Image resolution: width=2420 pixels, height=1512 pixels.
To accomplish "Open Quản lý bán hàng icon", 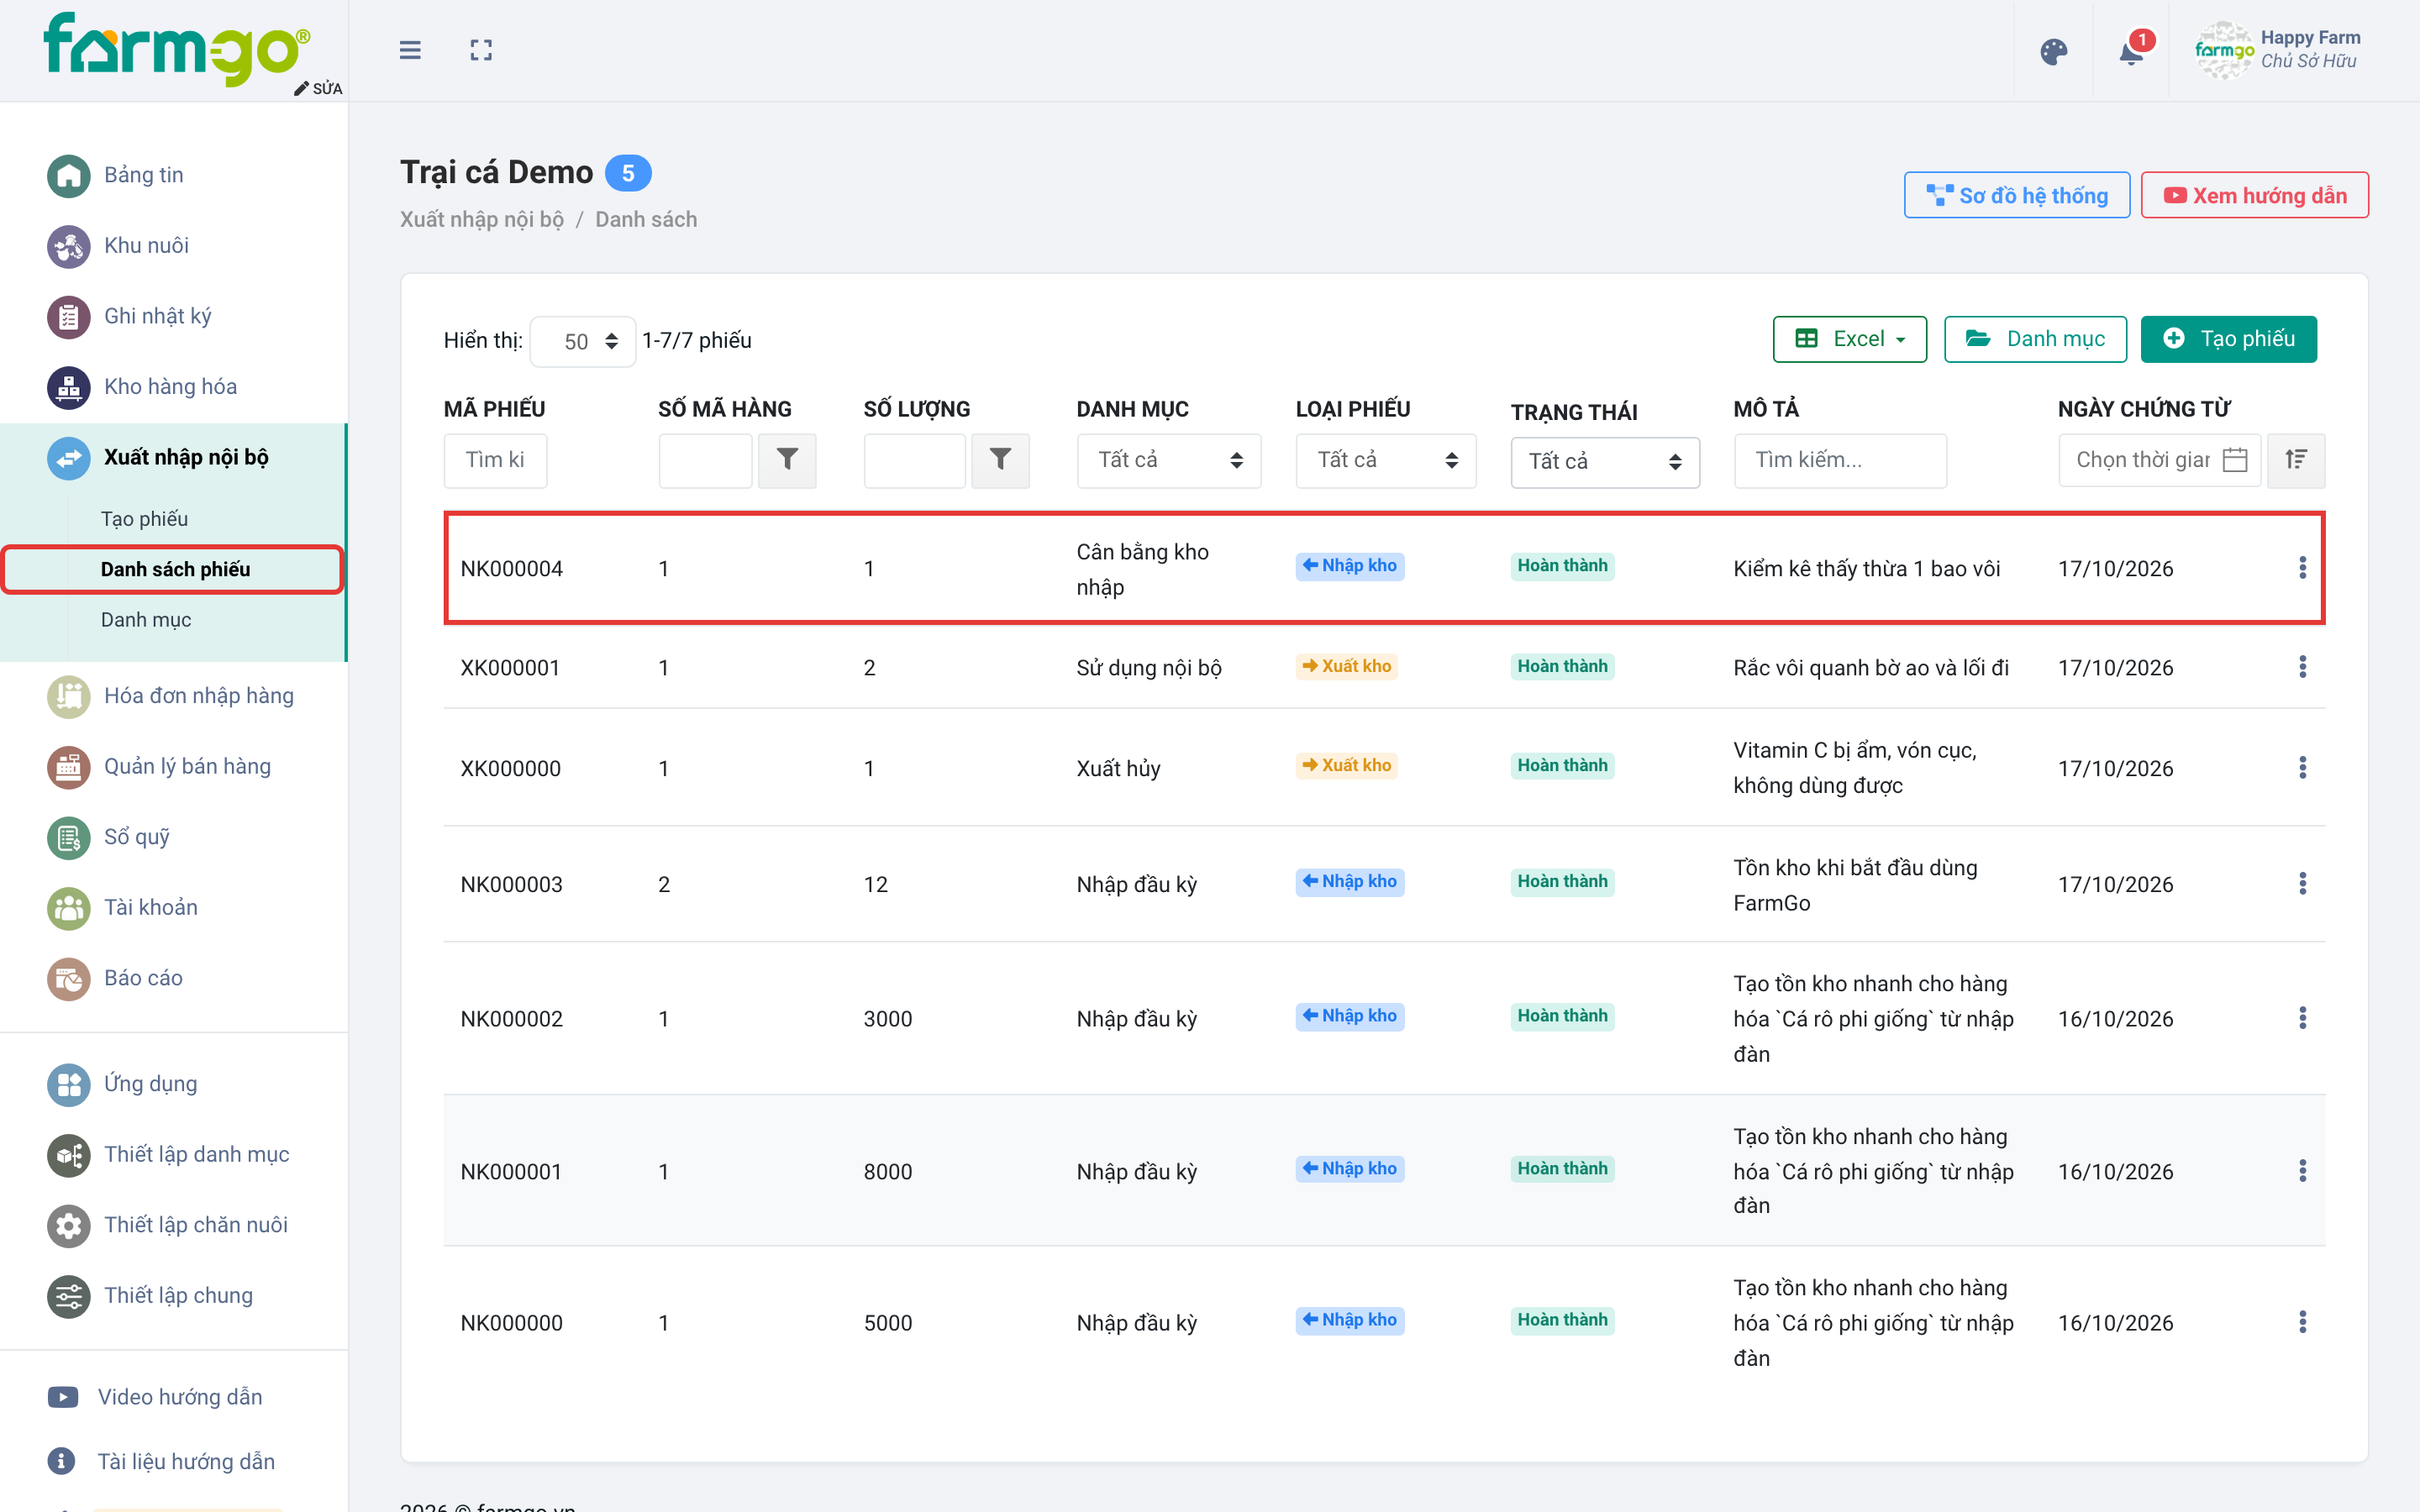I will pos(69,767).
